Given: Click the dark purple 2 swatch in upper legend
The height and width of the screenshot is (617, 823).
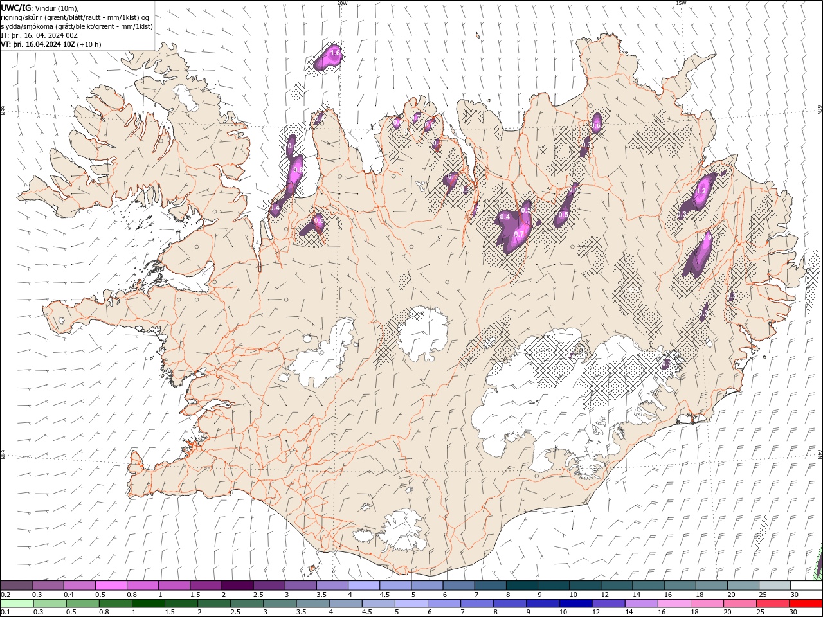Looking at the screenshot, I should click(x=237, y=586).
